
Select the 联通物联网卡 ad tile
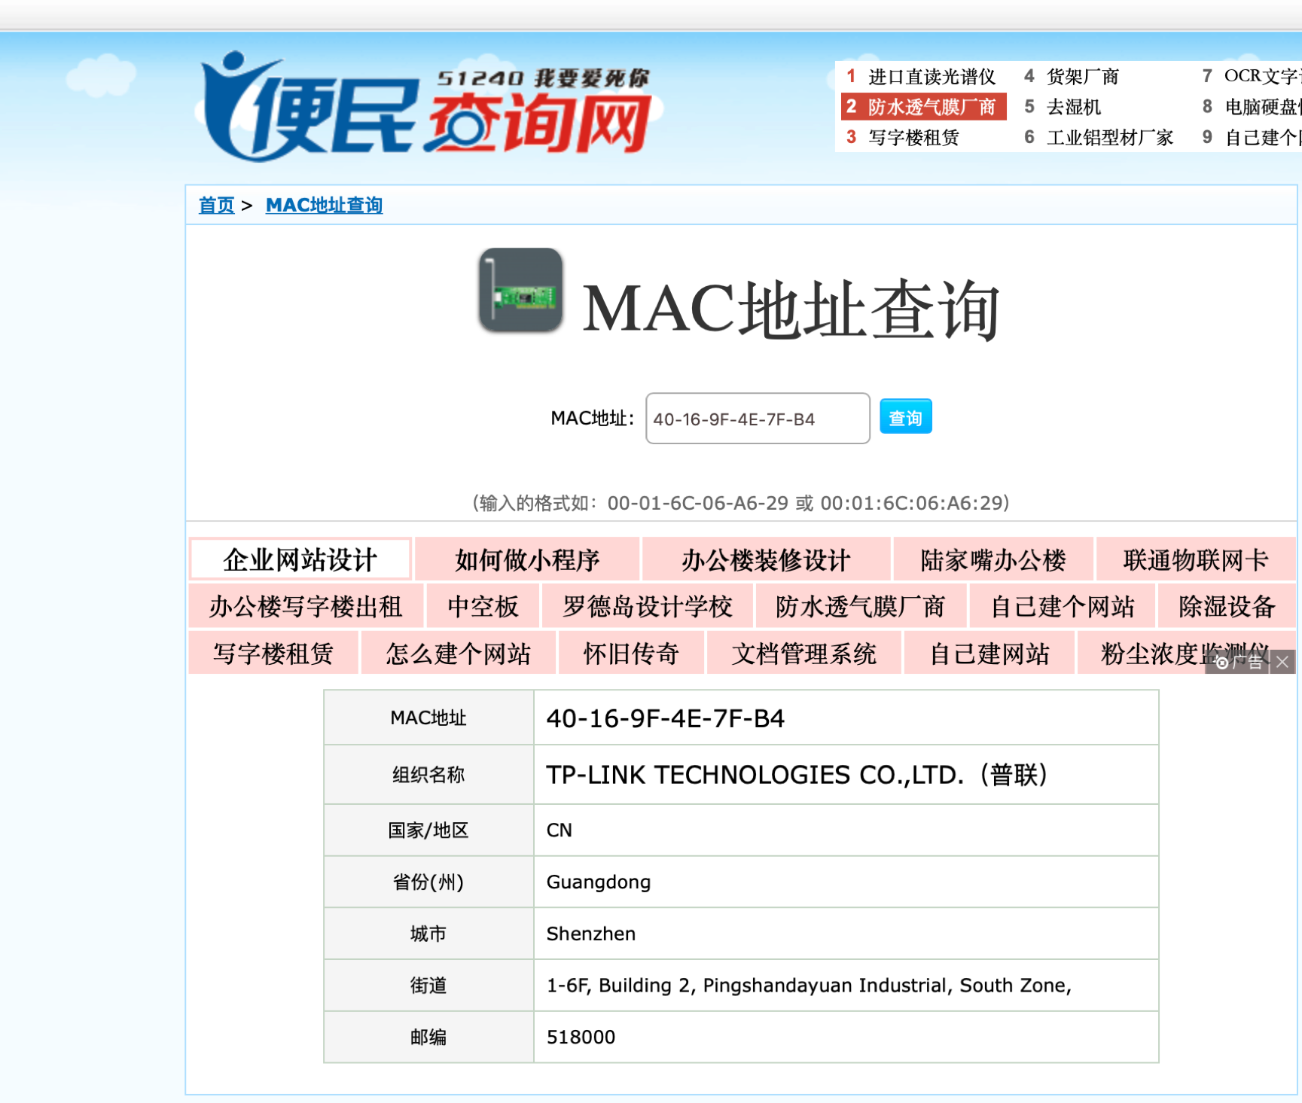pyautogui.click(x=1196, y=559)
